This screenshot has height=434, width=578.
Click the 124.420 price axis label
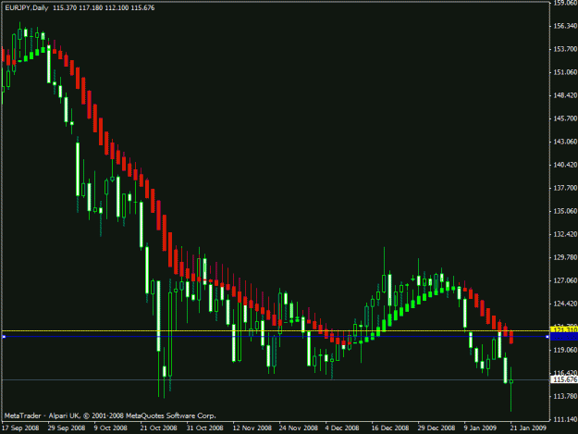[x=565, y=304]
